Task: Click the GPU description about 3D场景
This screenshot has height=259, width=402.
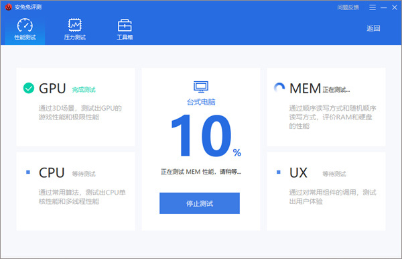Action: coord(80,113)
